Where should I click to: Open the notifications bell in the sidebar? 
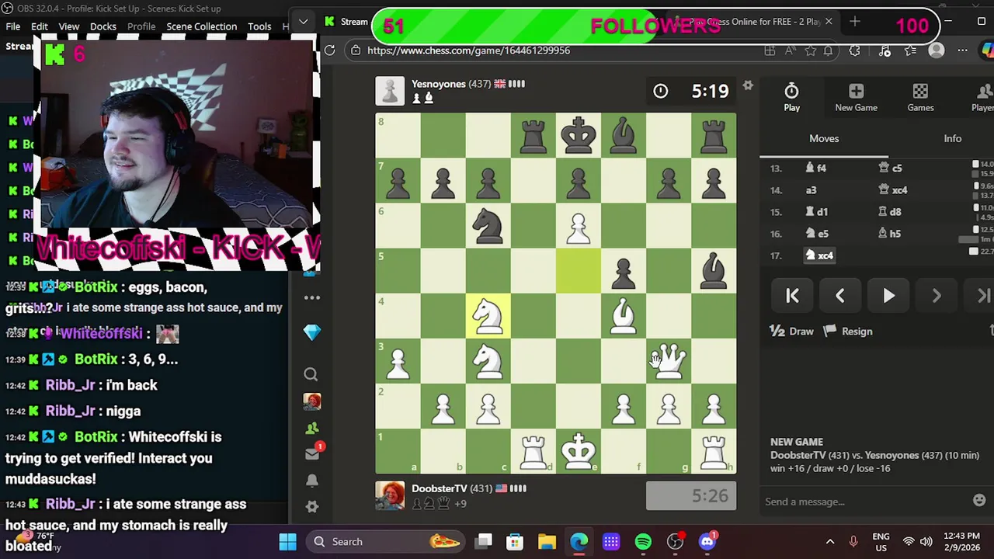point(311,481)
